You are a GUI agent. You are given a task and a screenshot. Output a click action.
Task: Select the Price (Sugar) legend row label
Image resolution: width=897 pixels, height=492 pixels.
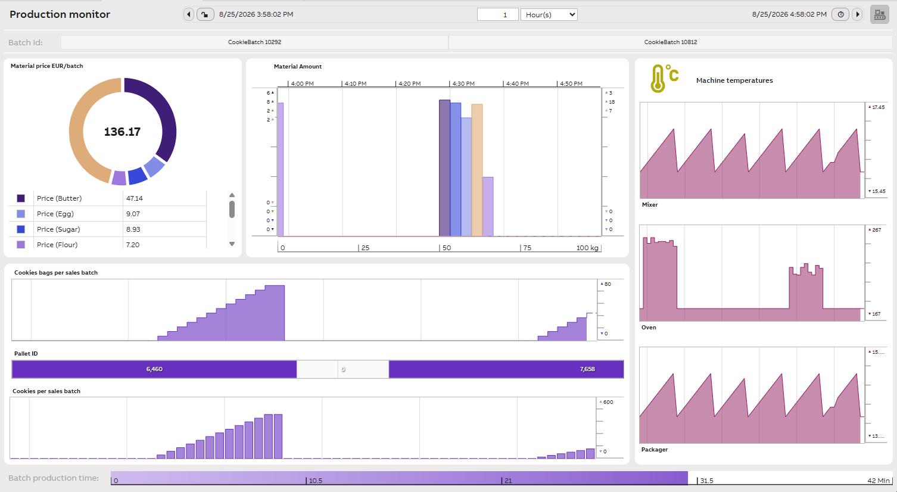coord(58,229)
